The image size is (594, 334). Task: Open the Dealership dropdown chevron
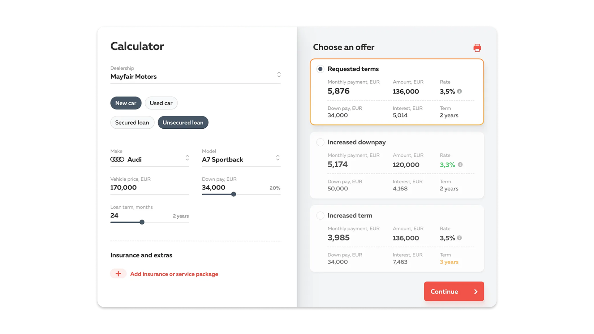(x=279, y=75)
